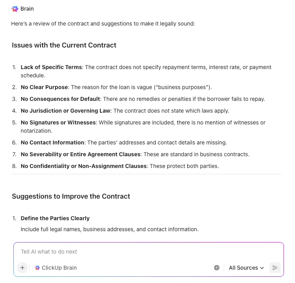Viewport: 295px width, 283px height.
Task: Click the ClickUp Brain logo in prompt bar
Action: coord(37,268)
